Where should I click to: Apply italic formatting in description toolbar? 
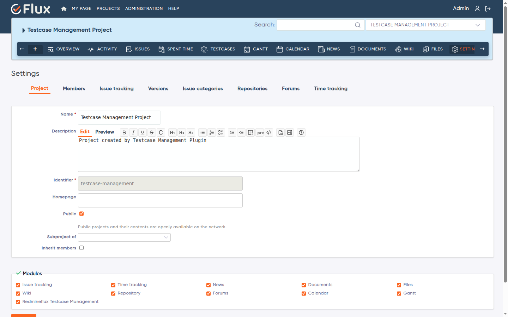(x=133, y=132)
